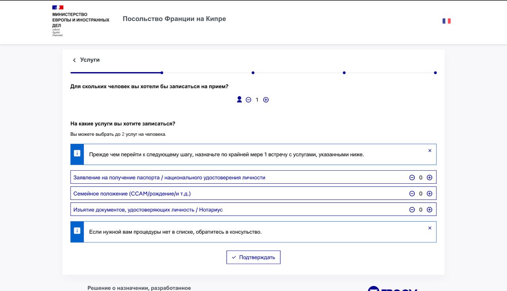Increase the number of people

266,100
